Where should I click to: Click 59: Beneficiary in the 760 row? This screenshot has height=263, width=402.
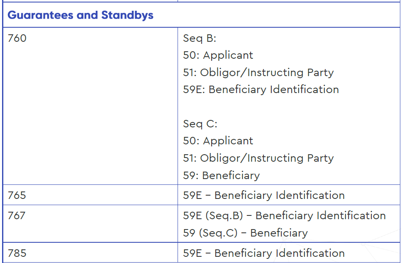pos(221,176)
